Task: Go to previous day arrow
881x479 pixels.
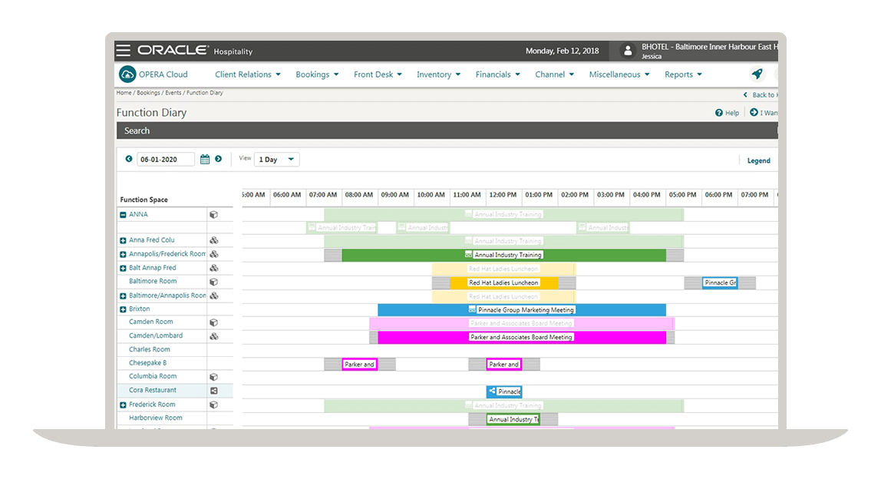Action: click(129, 159)
